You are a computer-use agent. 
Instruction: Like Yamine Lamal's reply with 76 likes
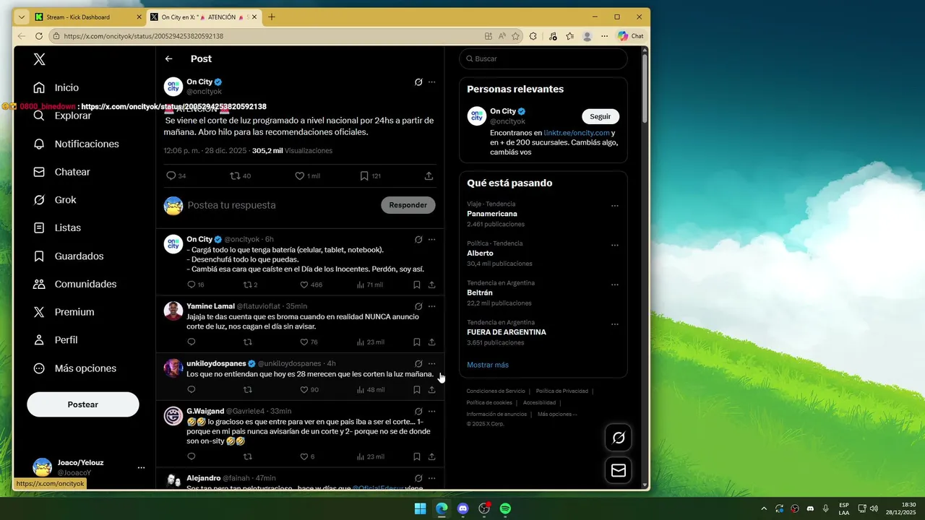coord(304,342)
